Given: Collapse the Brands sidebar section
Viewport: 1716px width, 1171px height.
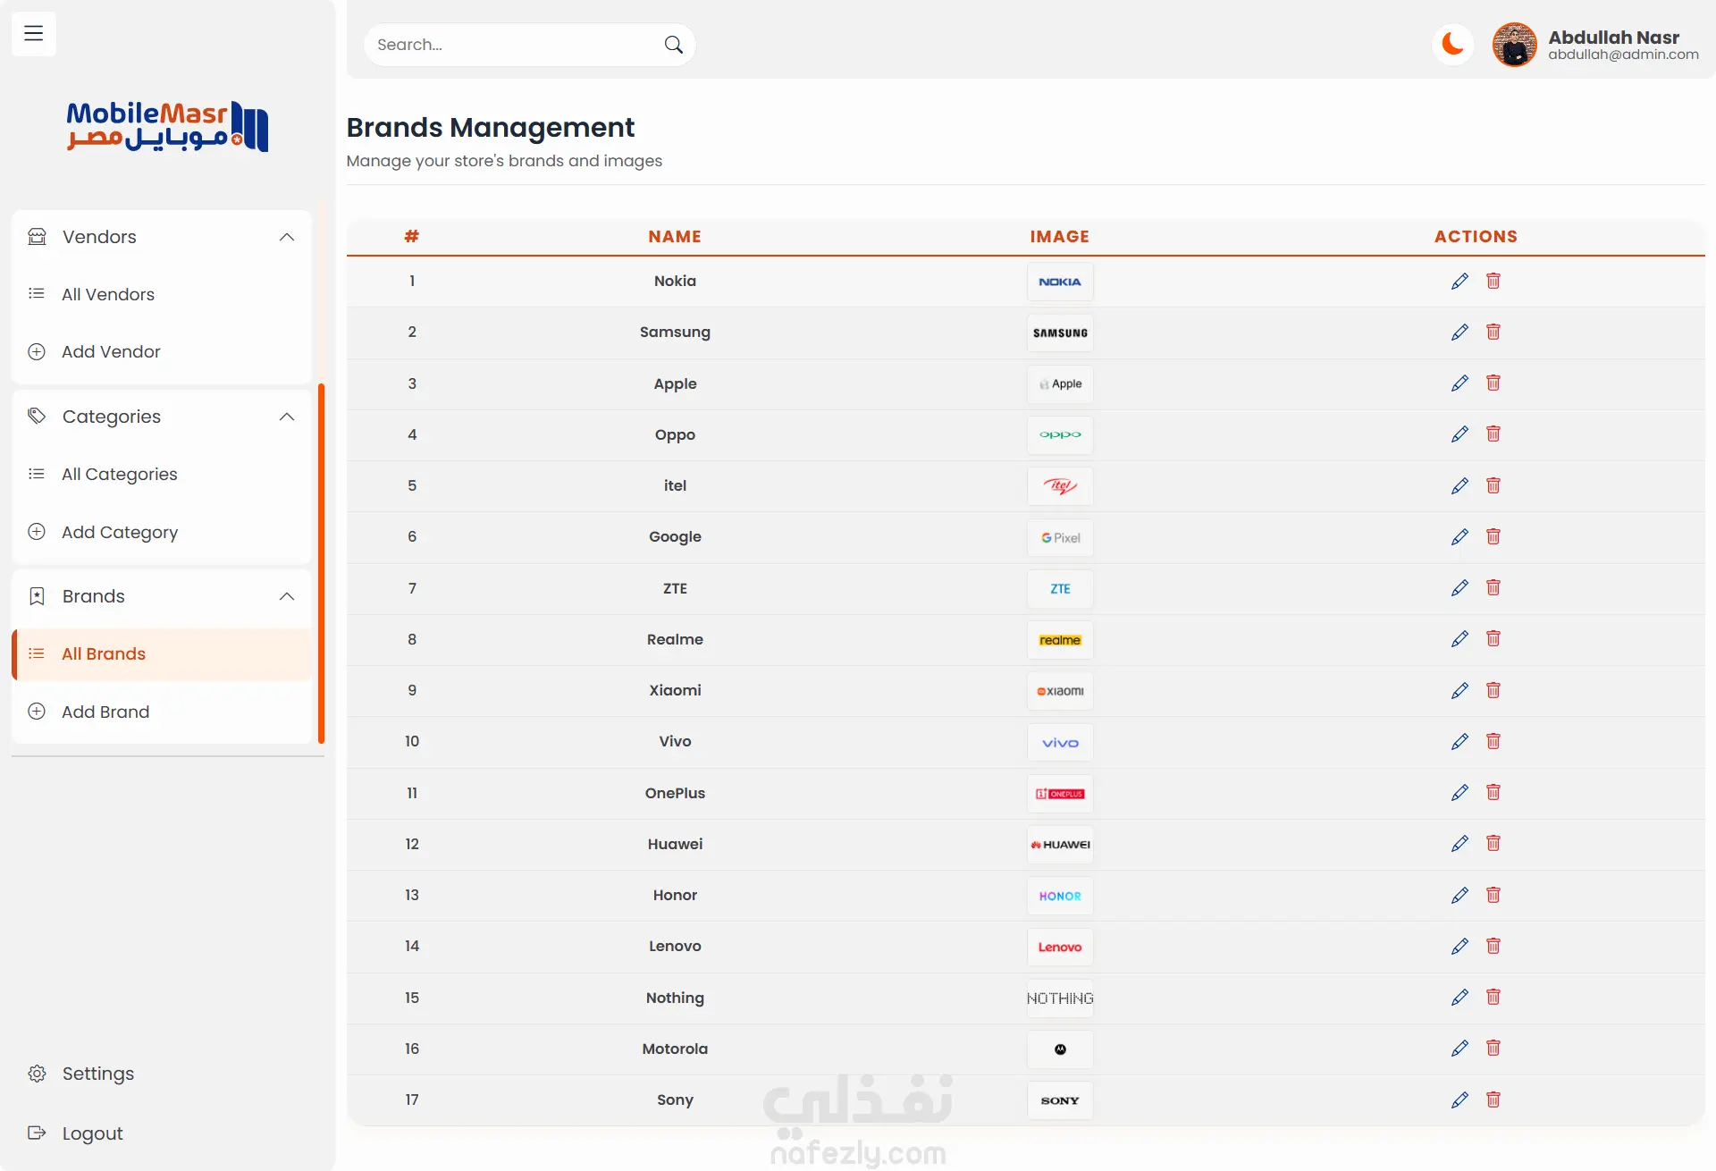Looking at the screenshot, I should [x=287, y=596].
